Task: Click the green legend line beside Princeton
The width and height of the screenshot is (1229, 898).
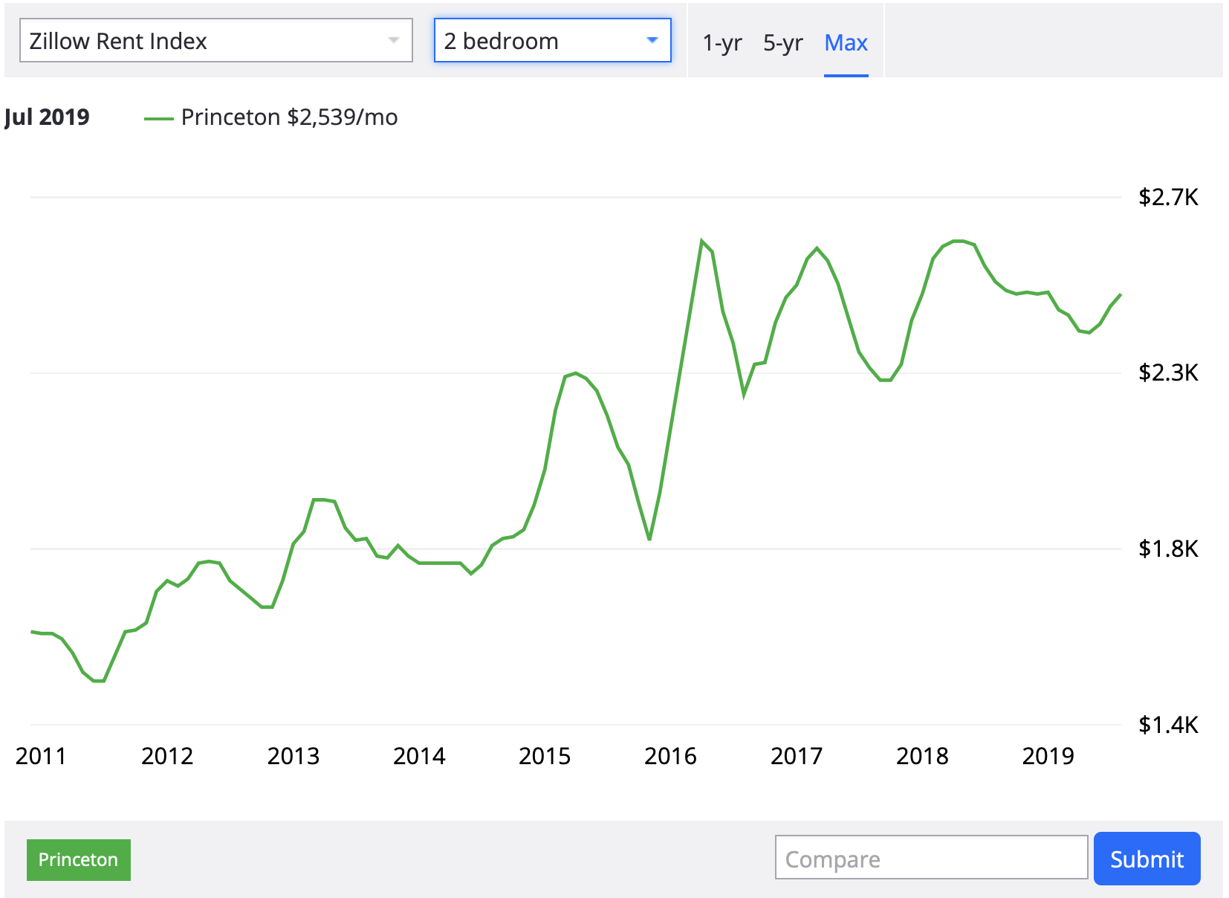Action: click(158, 118)
